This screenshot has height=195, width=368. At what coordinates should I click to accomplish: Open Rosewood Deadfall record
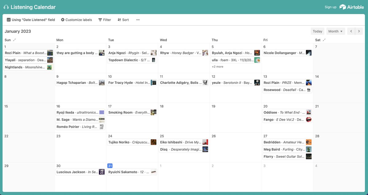pos(288,90)
